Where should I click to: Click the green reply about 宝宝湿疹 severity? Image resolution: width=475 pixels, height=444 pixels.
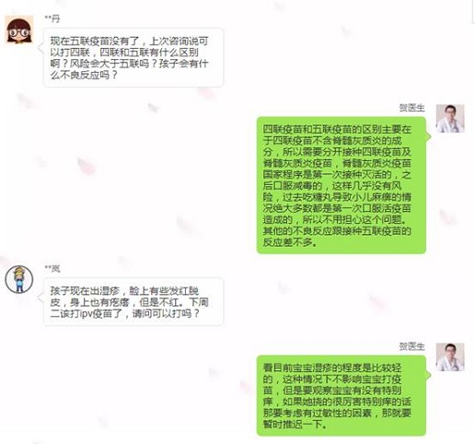point(342,395)
